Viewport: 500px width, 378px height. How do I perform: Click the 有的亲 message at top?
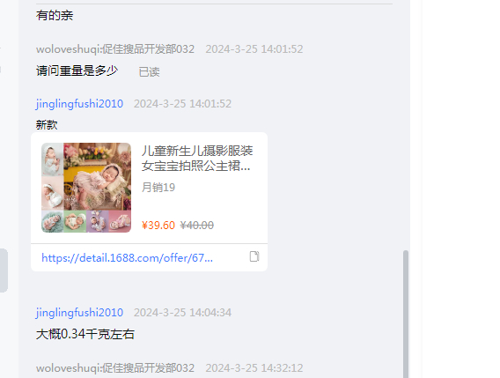coord(55,15)
